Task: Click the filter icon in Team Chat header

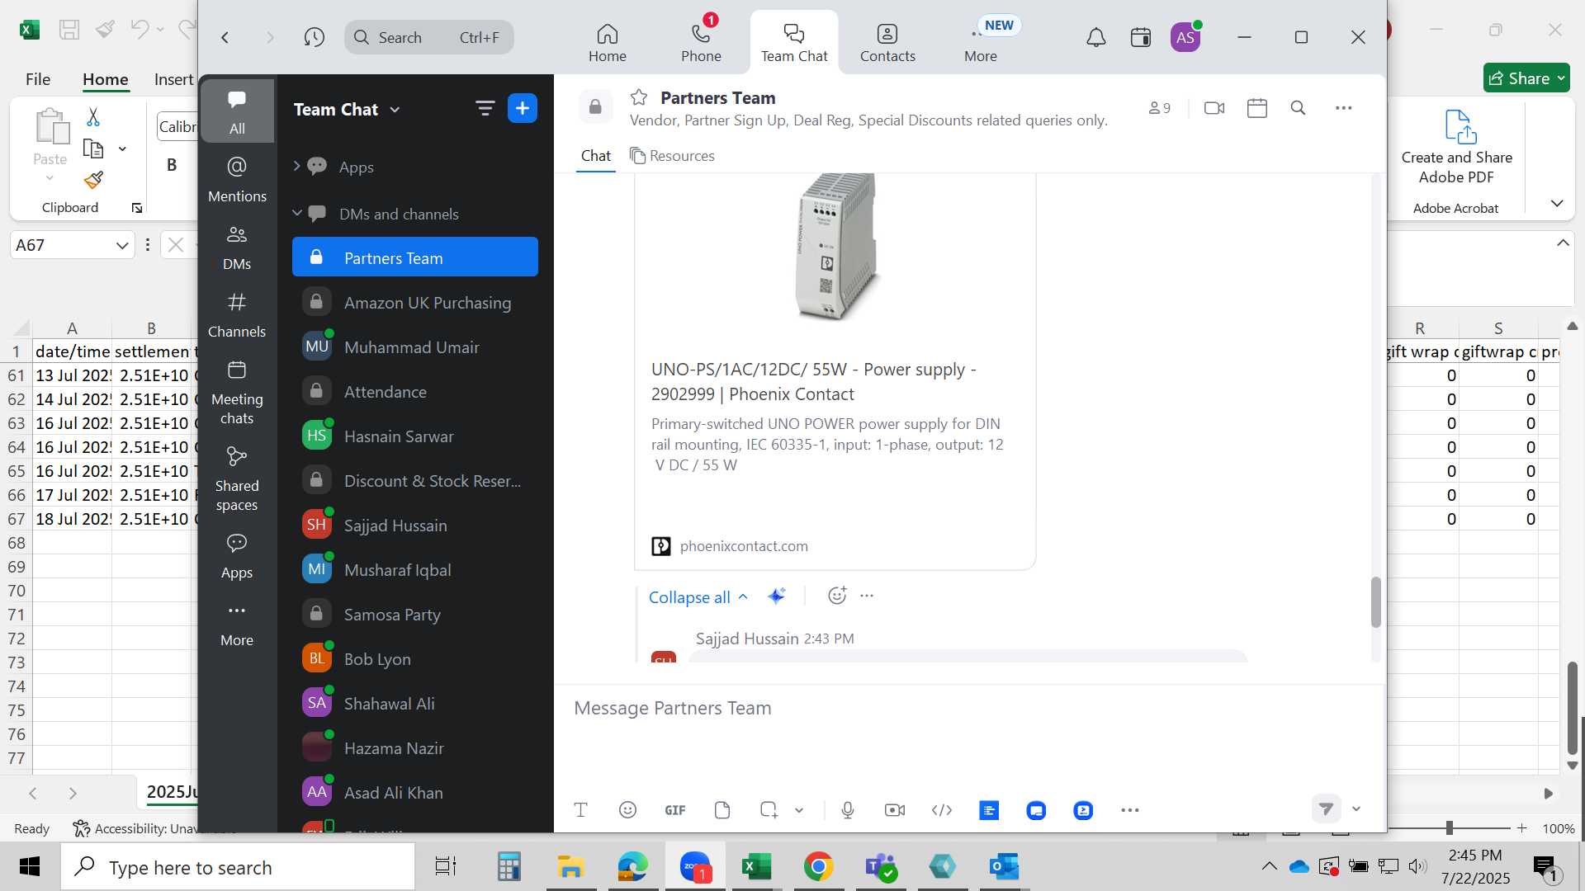Action: [x=485, y=108]
